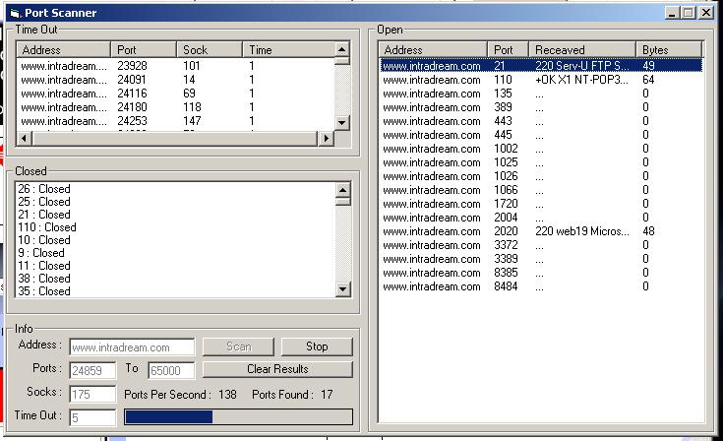Click the Time Out input field

pyautogui.click(x=92, y=417)
